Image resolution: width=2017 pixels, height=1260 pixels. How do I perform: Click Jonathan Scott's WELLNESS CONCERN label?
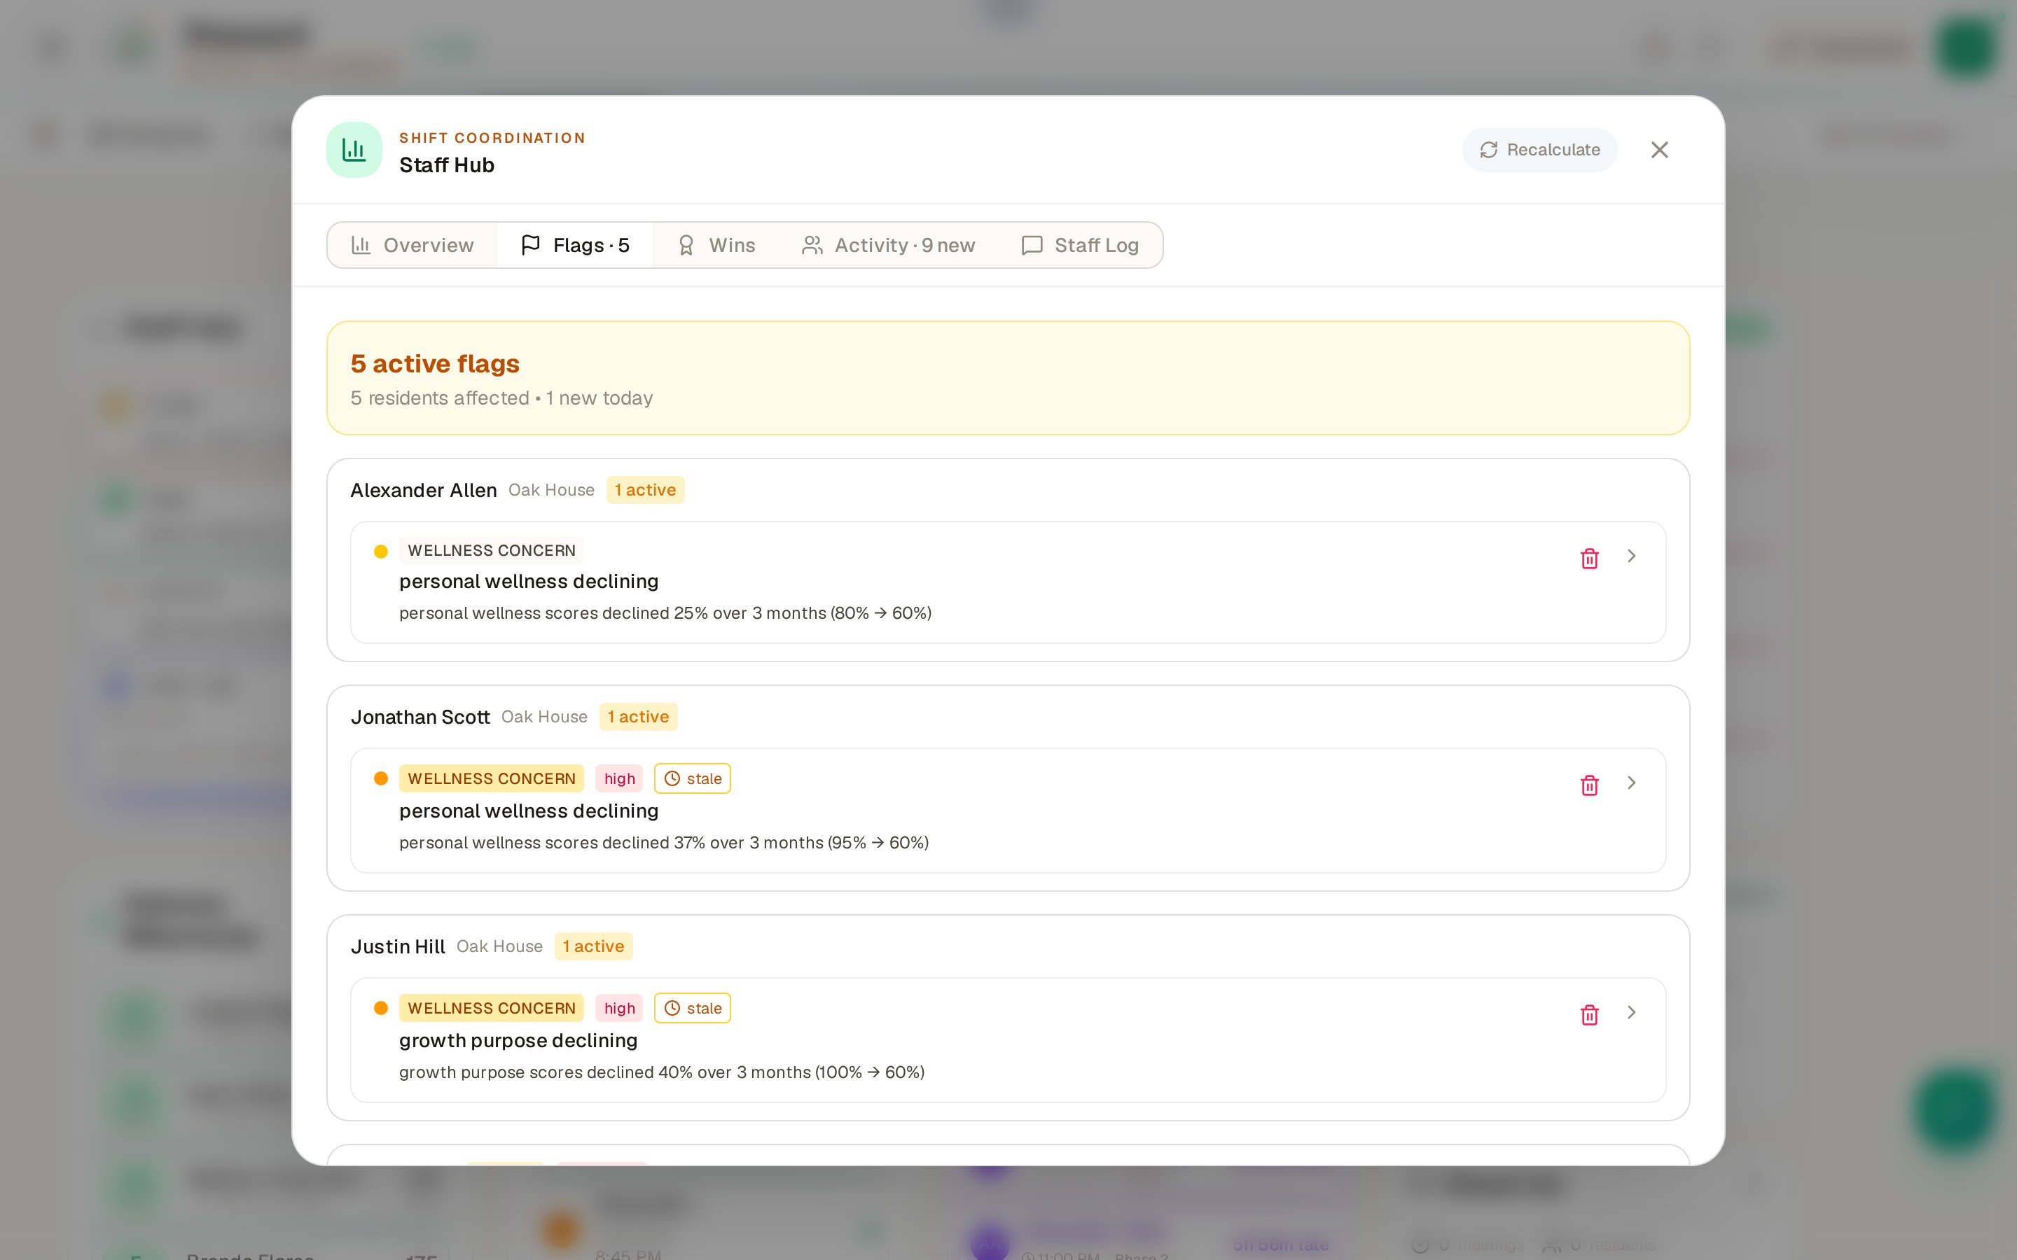coord(492,778)
